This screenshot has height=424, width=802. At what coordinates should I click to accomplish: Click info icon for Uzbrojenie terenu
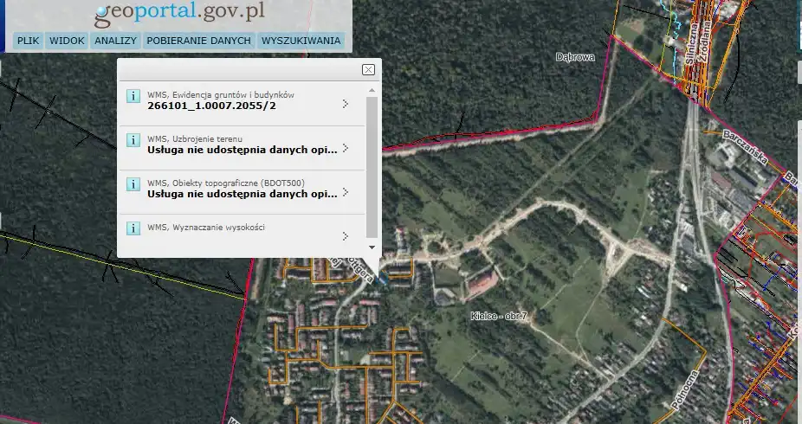pos(133,140)
